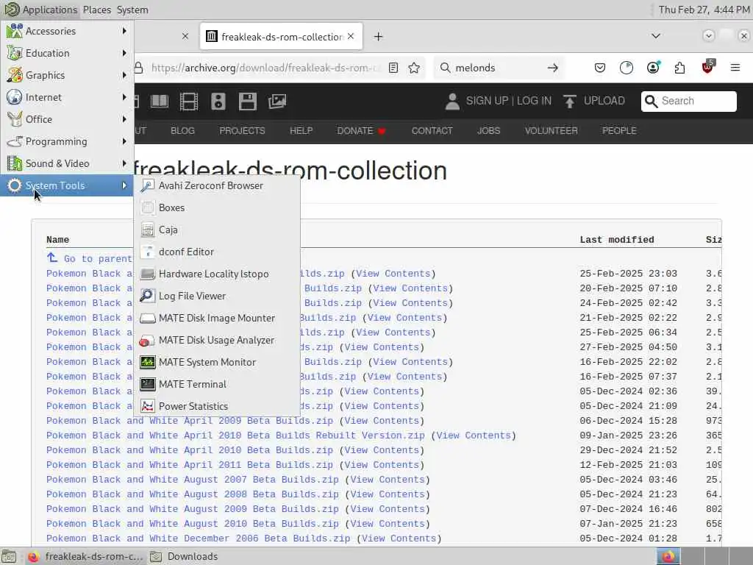Screen dimensions: 753x565
Task: Select Boxes in System Tools submenu
Action: 217,207
